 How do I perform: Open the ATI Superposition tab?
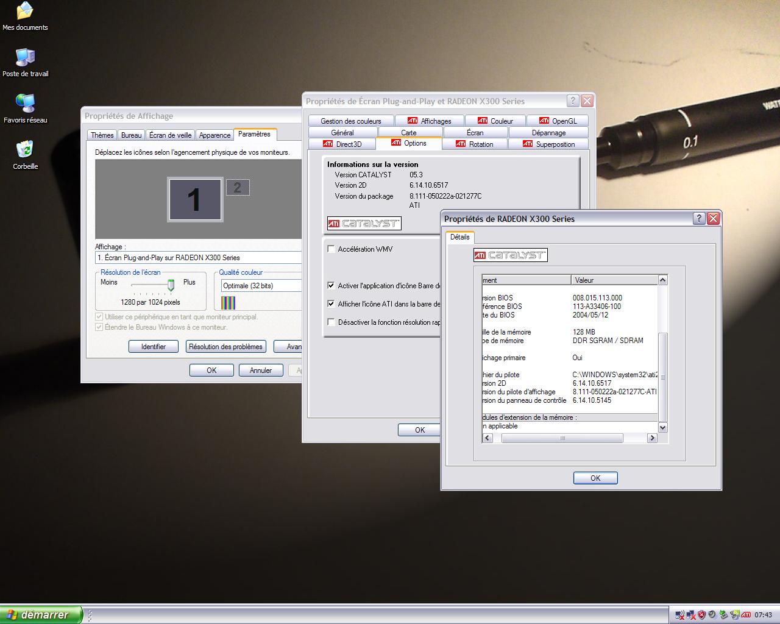click(x=549, y=144)
